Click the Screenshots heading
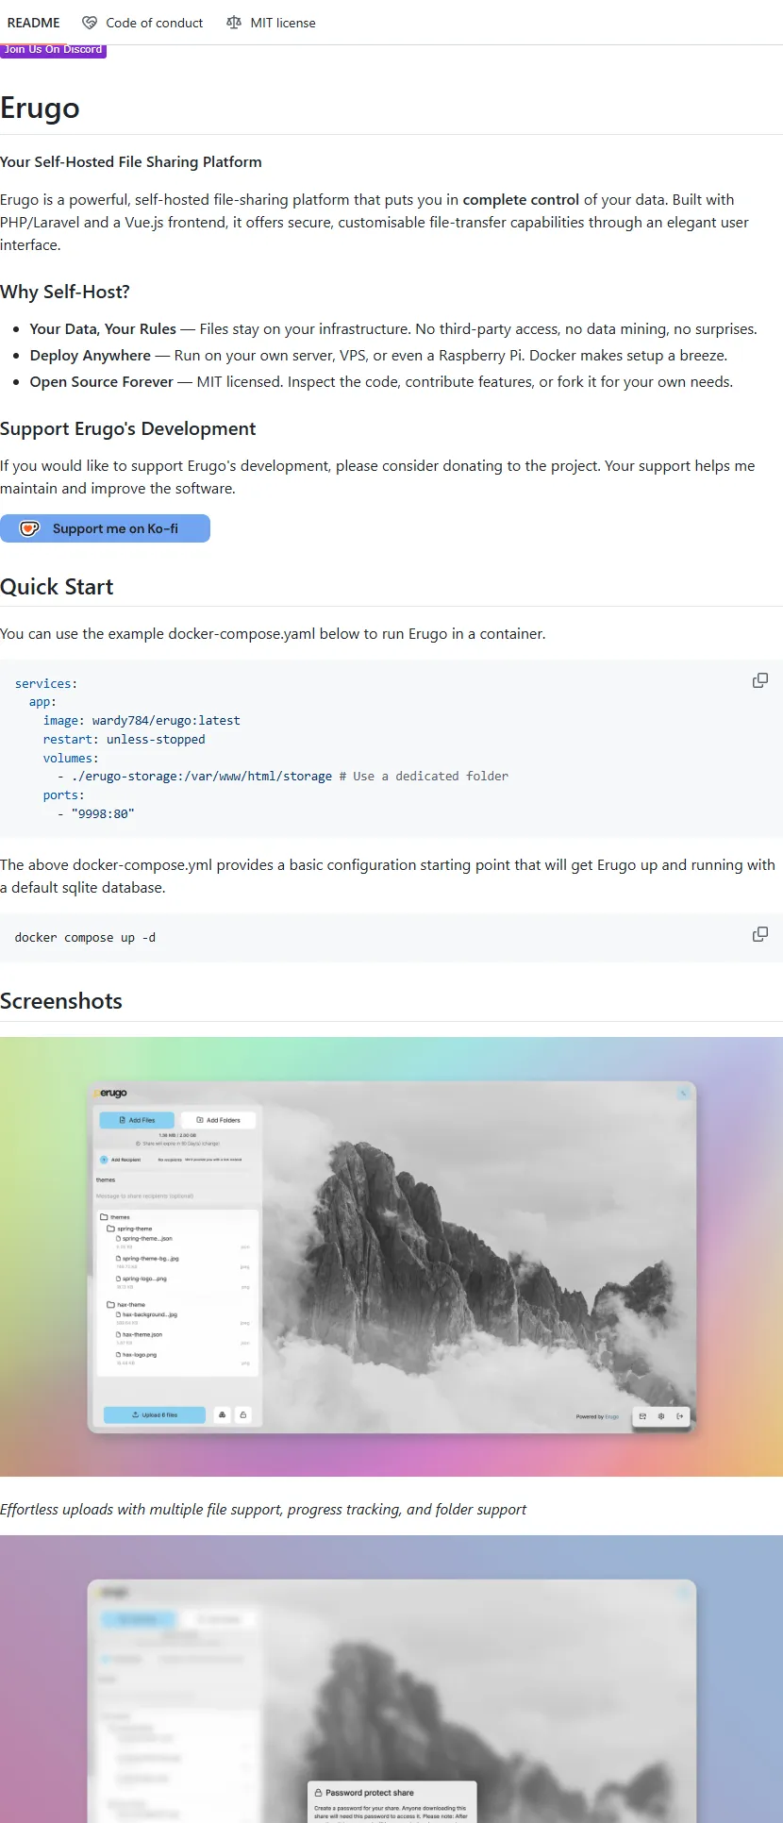Image resolution: width=783 pixels, height=1823 pixels. [61, 1001]
